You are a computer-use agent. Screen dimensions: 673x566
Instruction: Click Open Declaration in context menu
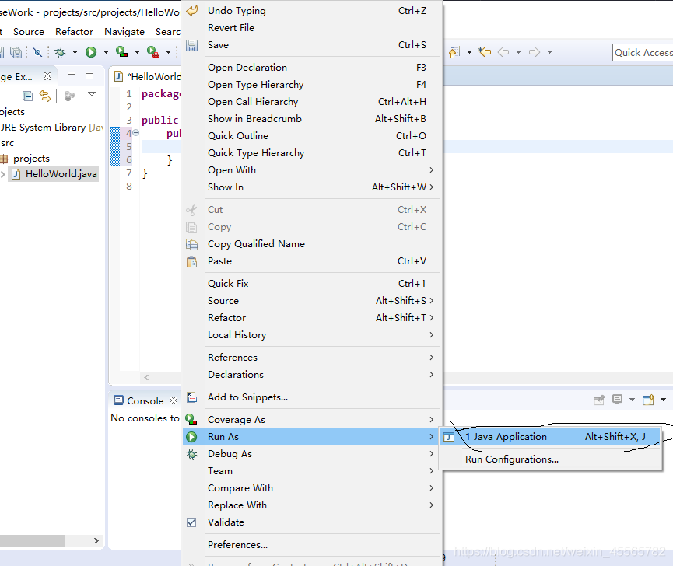(312, 68)
